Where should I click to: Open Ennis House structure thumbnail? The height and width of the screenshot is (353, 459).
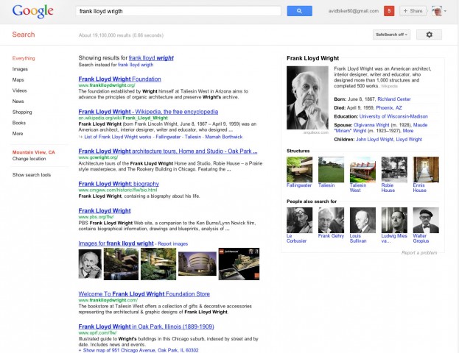coord(426,169)
